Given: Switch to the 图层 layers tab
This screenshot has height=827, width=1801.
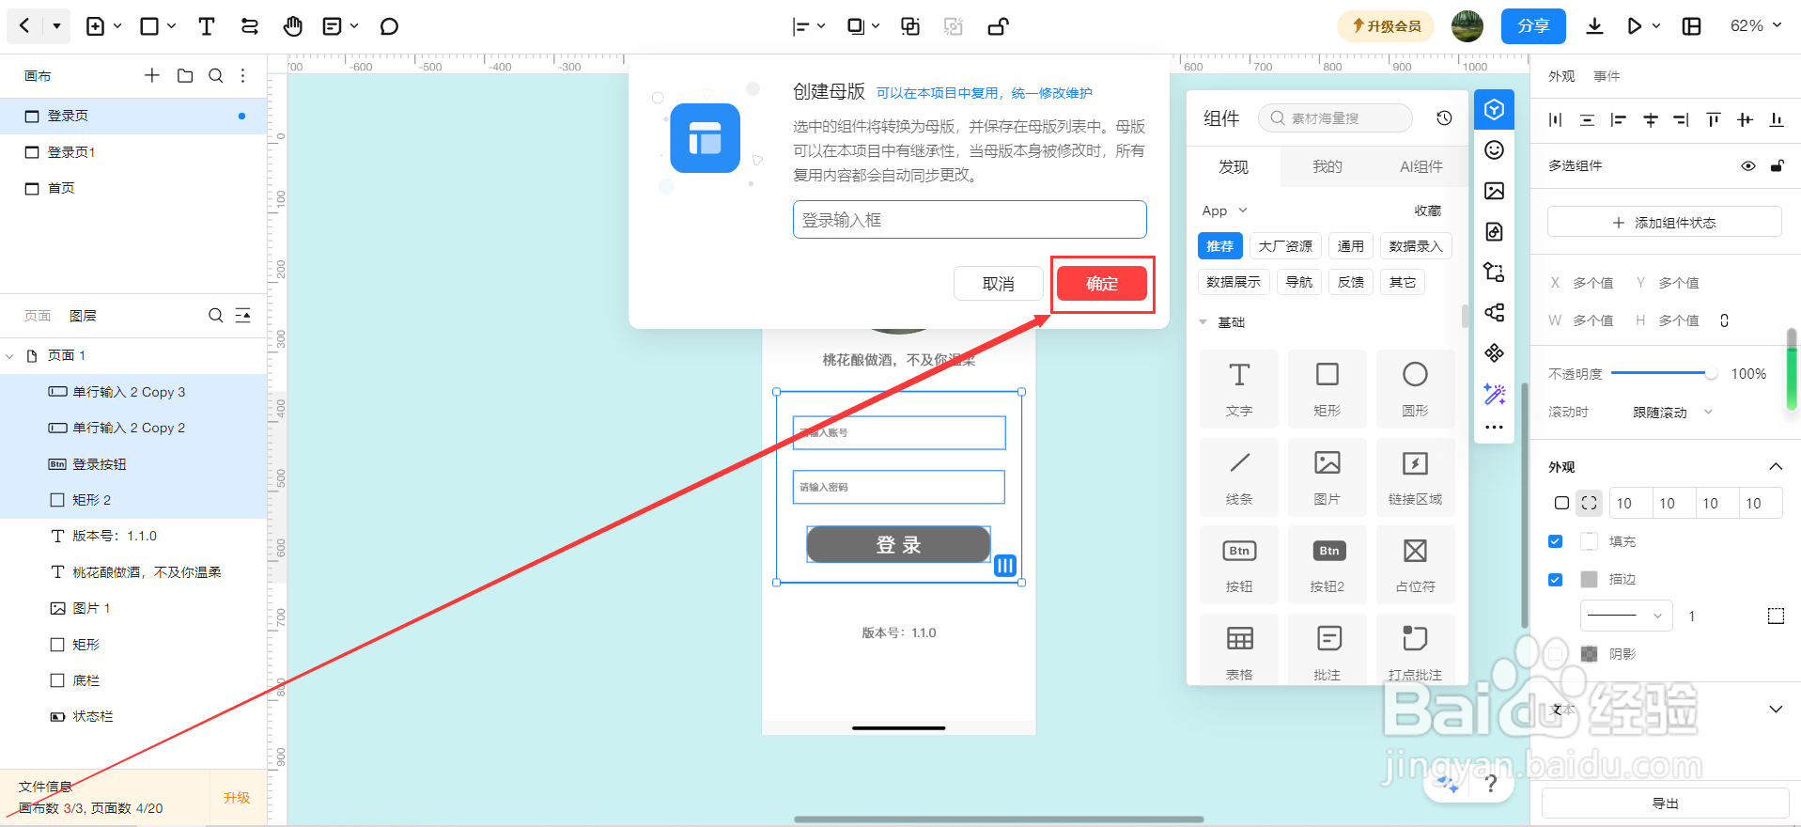Looking at the screenshot, I should (x=83, y=316).
